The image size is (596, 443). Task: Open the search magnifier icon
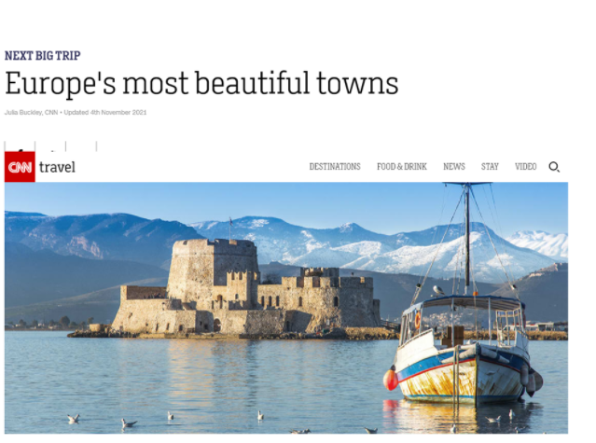[554, 167]
